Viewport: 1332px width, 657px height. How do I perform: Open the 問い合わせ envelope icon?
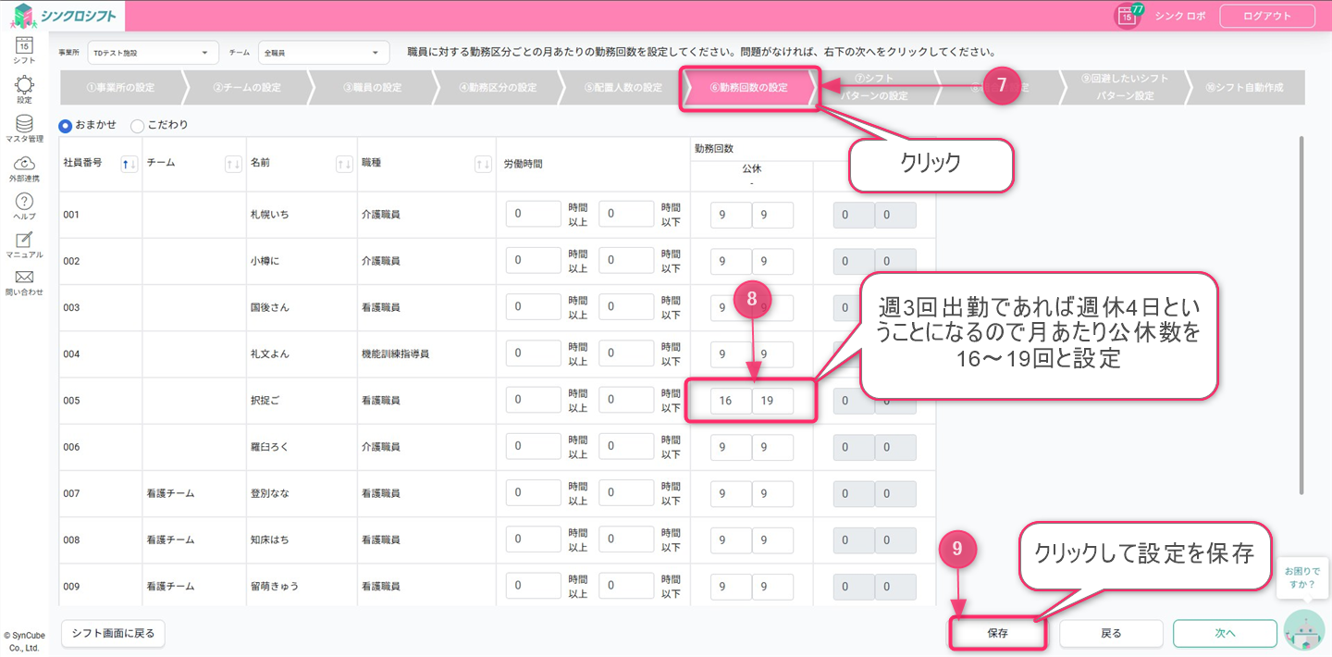24,279
